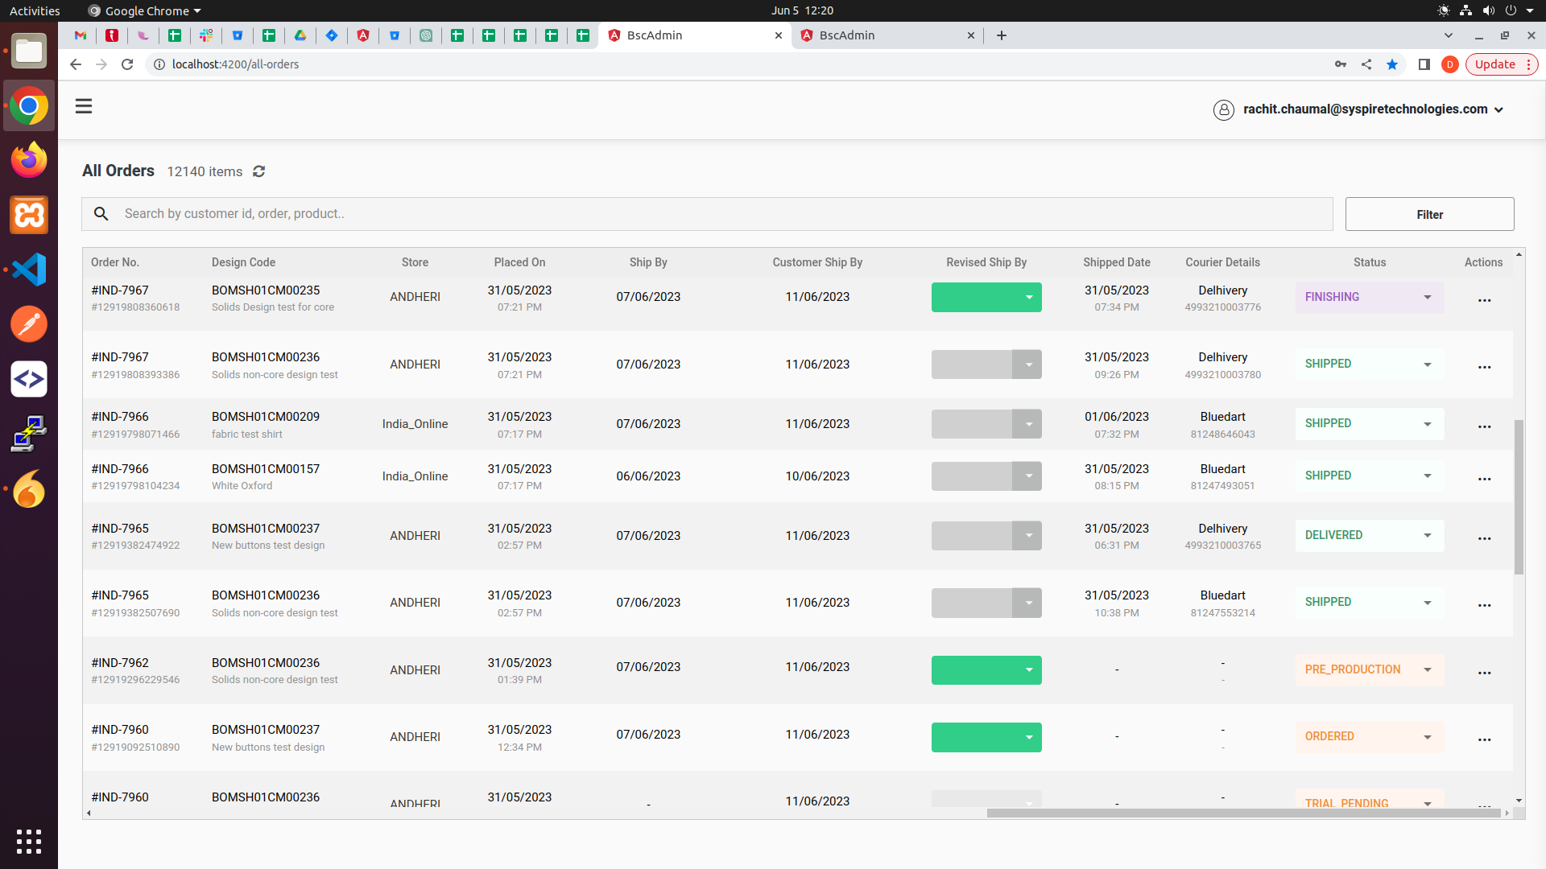Click the table horizontal scrollbar thumb

pos(1243,813)
